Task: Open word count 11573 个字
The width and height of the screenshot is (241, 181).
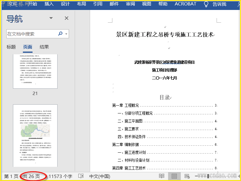Action: click(x=61, y=176)
